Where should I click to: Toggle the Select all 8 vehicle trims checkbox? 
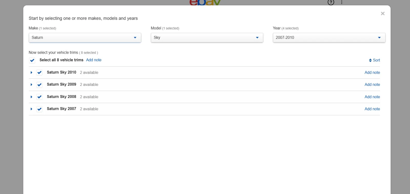[x=32, y=60]
